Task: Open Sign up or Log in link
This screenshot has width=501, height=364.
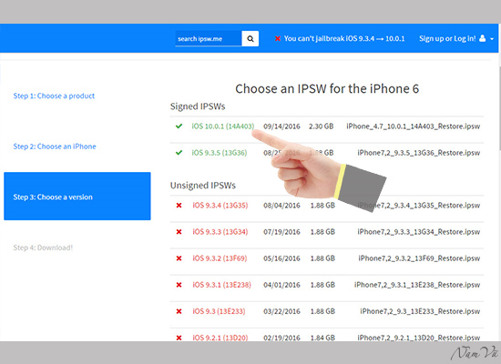Action: click(447, 38)
